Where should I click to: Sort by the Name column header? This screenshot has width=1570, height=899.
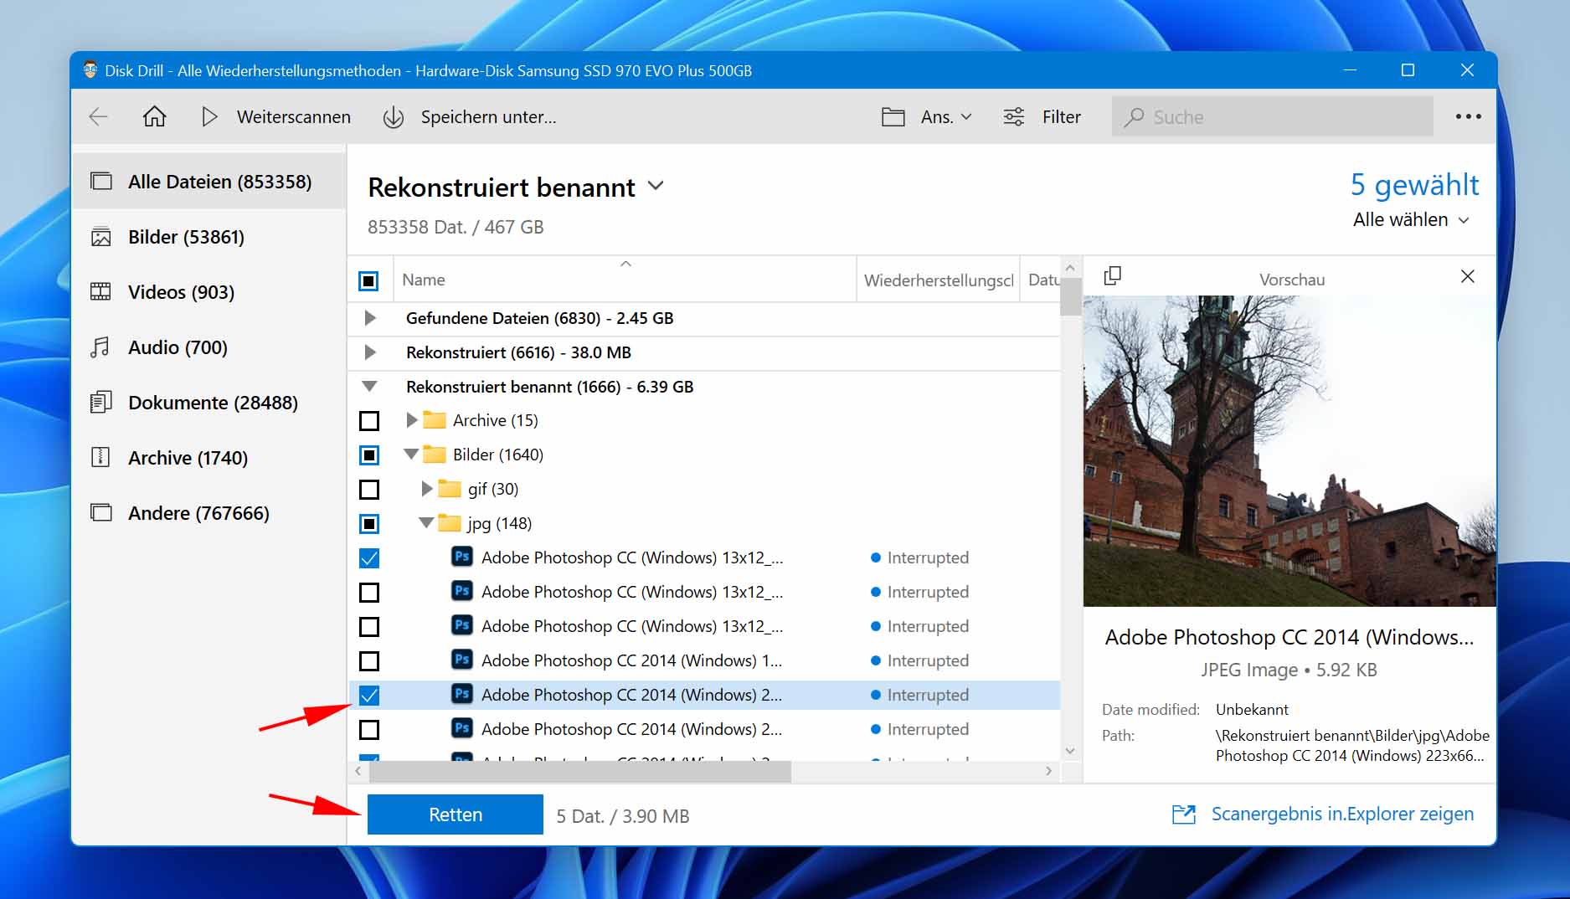point(625,280)
